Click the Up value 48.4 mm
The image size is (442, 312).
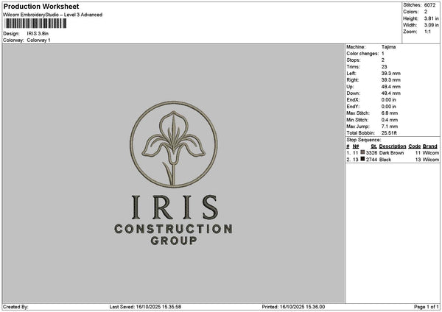pyautogui.click(x=390, y=87)
